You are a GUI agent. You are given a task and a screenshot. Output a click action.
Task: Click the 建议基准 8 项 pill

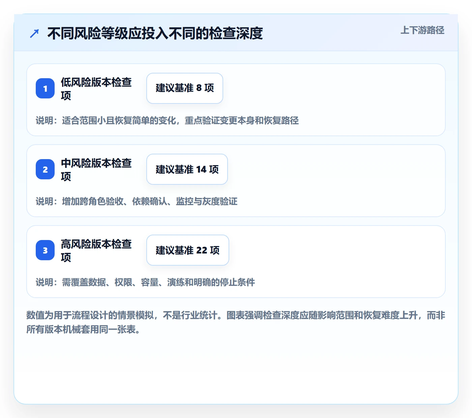coord(185,88)
